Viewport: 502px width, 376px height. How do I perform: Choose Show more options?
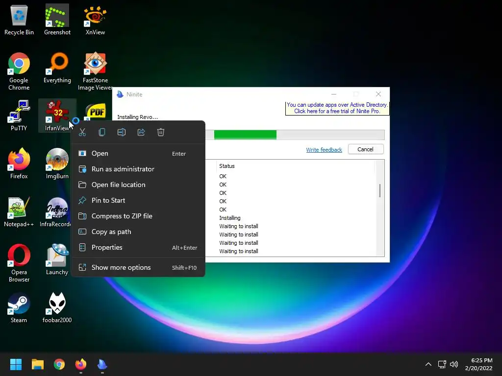(138, 268)
